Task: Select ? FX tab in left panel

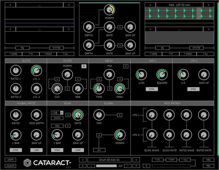Action: point(31,54)
